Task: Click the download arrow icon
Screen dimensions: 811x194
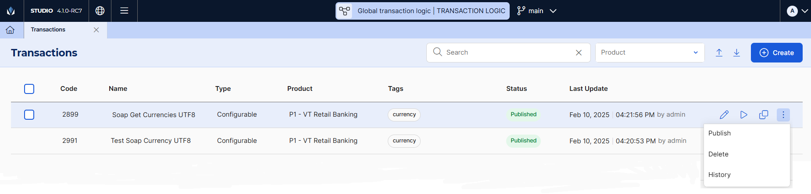Action: (736, 52)
